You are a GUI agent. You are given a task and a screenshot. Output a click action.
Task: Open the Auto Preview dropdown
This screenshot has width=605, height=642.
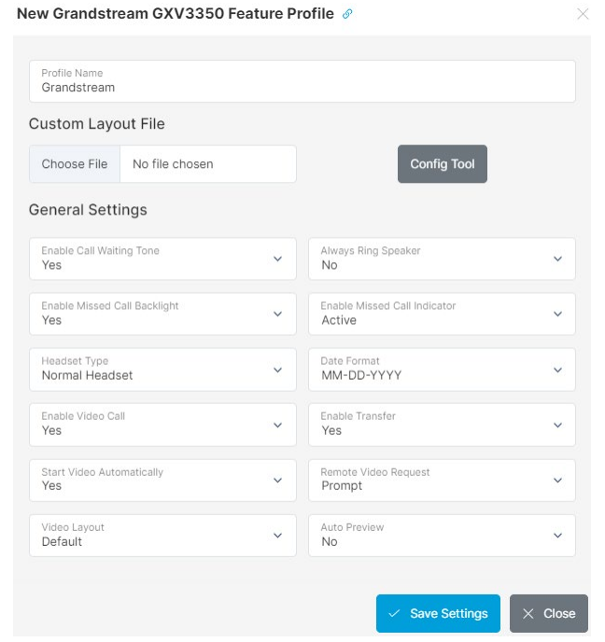[442, 536]
